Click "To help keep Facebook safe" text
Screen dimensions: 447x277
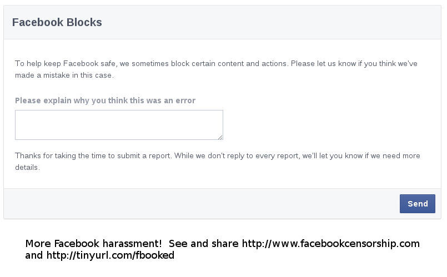tap(66, 63)
